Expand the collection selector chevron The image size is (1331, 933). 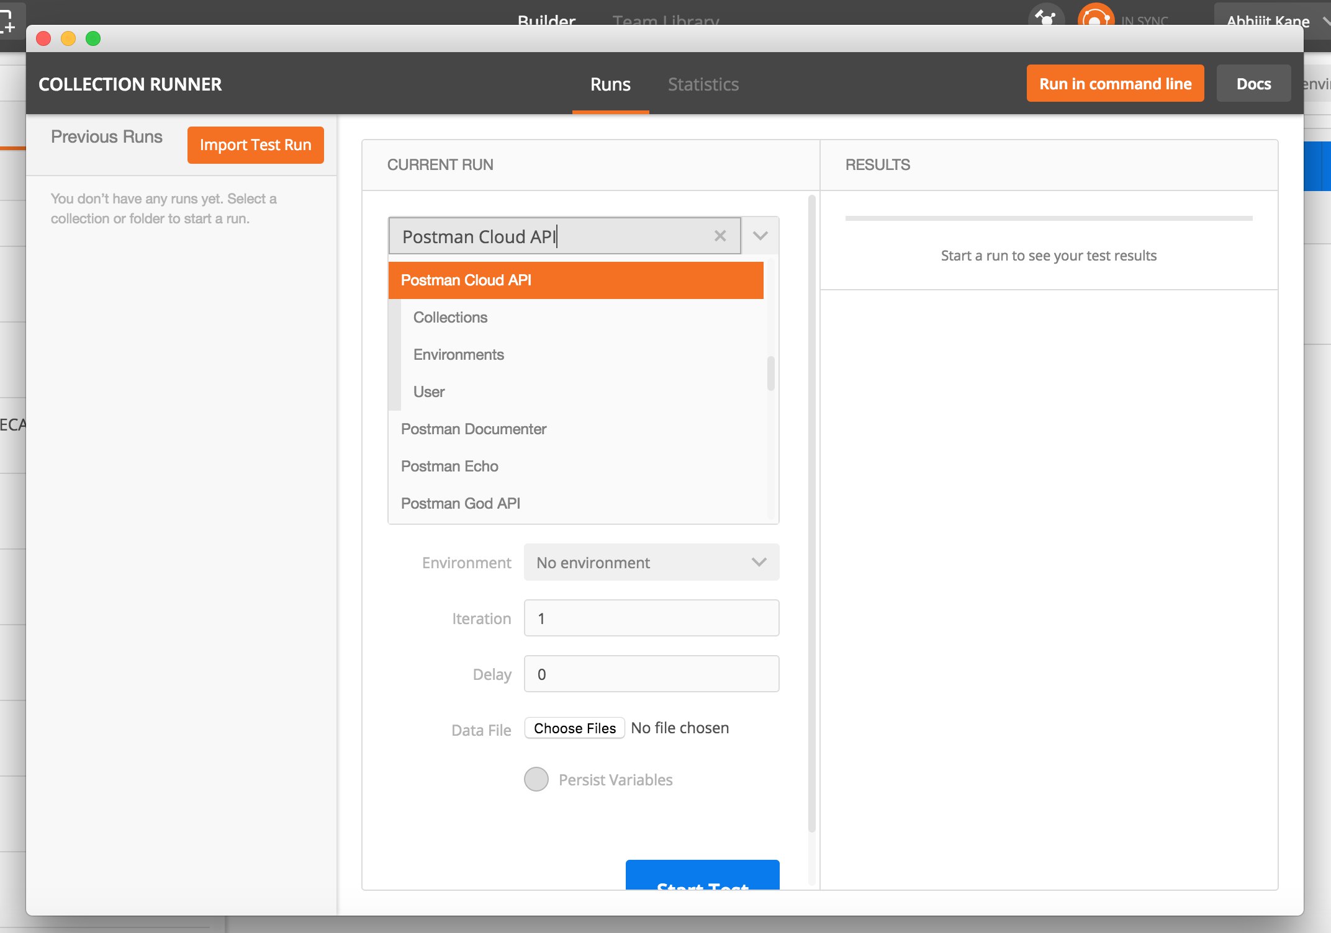760,236
